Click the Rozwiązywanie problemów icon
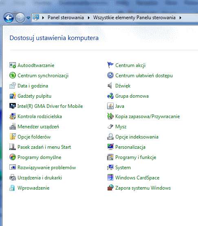 (x=13, y=168)
